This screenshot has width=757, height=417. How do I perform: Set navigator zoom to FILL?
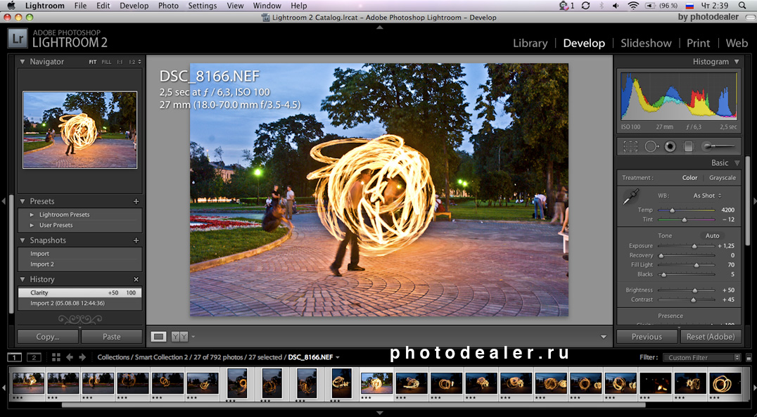tap(106, 63)
